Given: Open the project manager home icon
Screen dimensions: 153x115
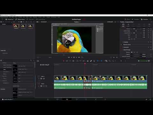Looking at the screenshot, I should (x=146, y=99).
